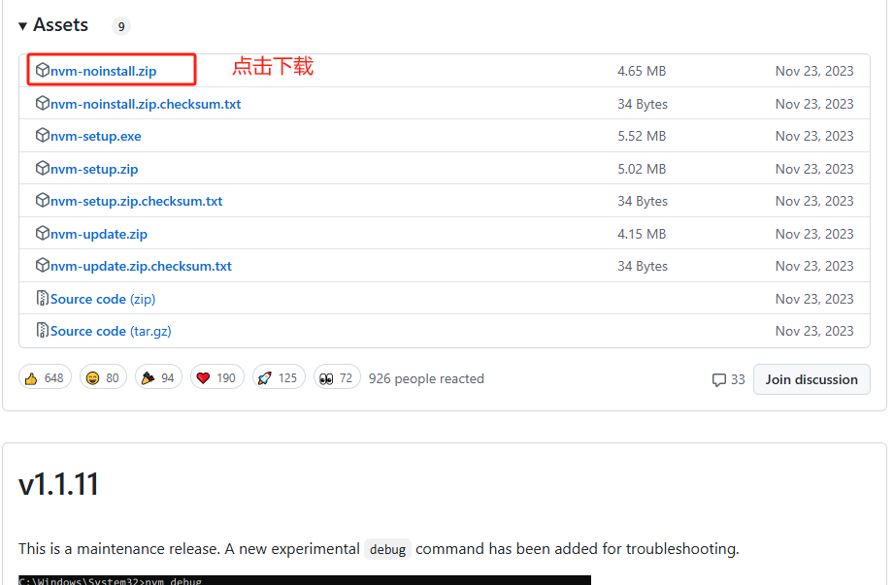894x585 pixels.
Task: Add eyes reaction with 72
Action: 337,377
